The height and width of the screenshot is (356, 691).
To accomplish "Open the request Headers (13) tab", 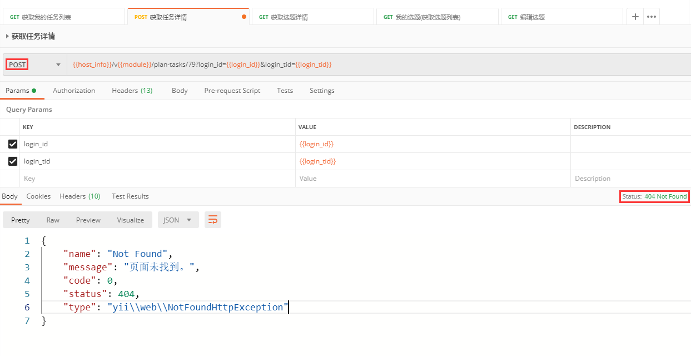I will [x=132, y=91].
